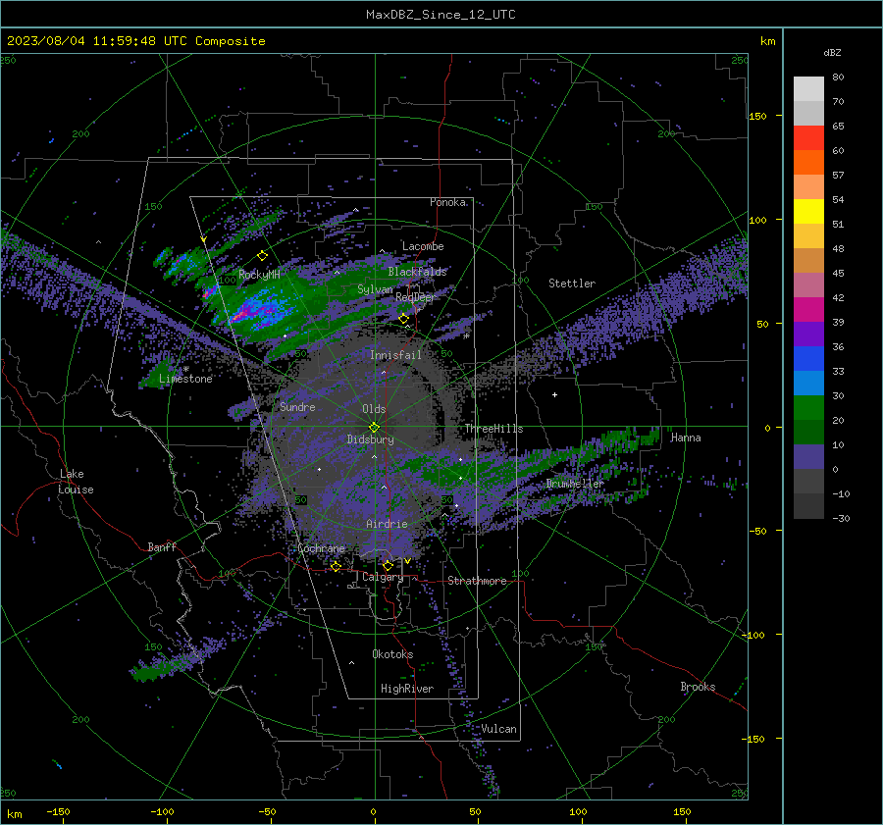Image resolution: width=883 pixels, height=825 pixels.
Task: Select the Calgary city label
Action: 383,577
